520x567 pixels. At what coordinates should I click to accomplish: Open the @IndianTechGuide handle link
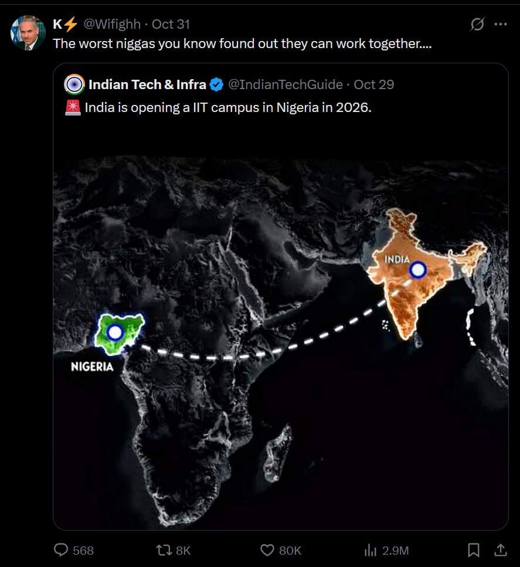285,84
